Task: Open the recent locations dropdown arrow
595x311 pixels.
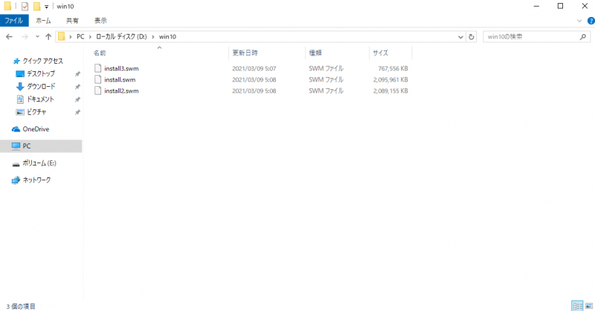Action: click(x=37, y=37)
